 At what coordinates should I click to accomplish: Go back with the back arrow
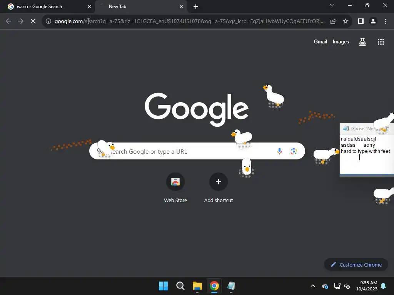tap(8, 21)
